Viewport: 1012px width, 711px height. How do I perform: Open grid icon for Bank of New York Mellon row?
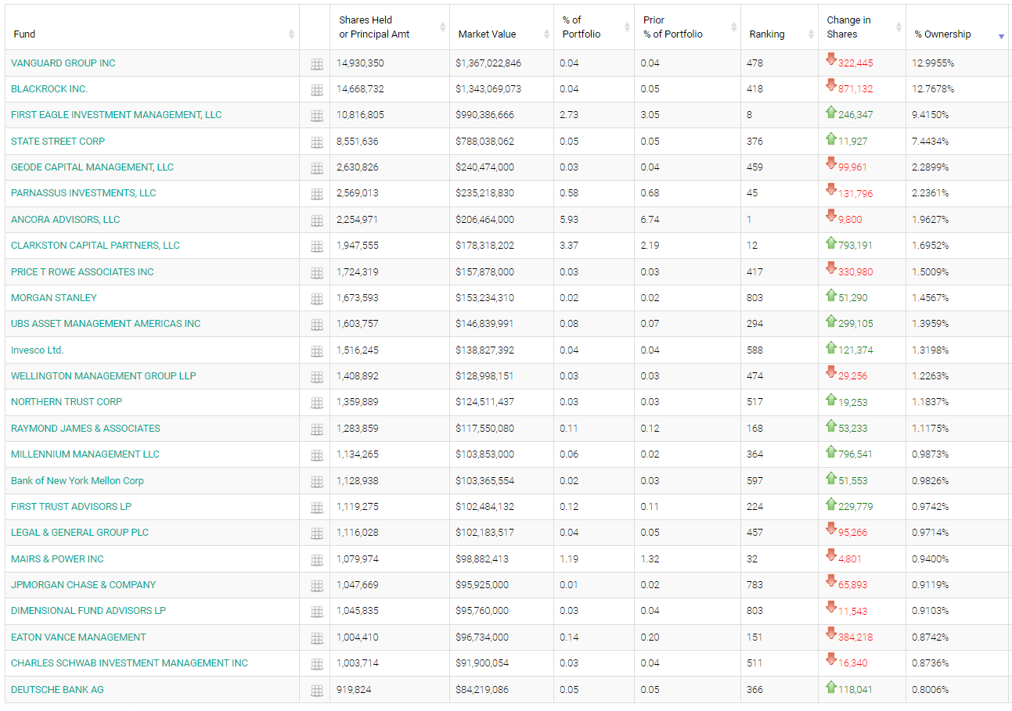[317, 482]
